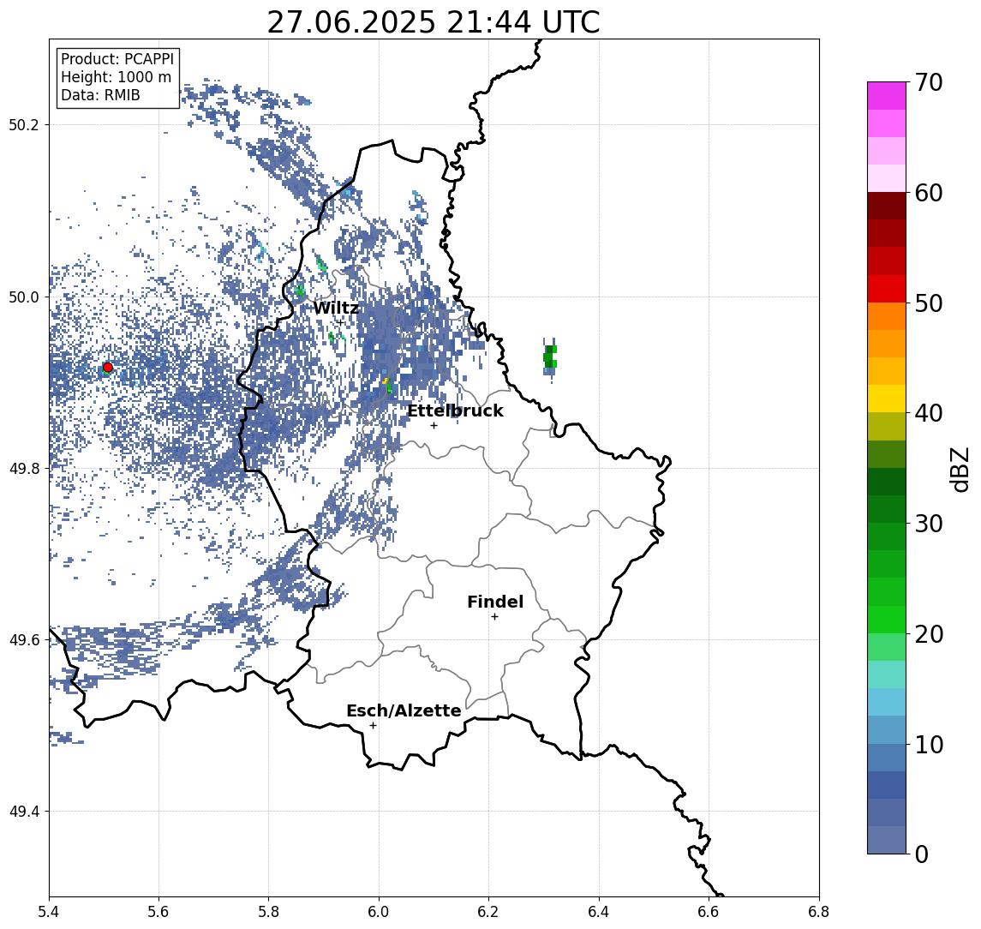Click the Wiltz city label

tap(336, 308)
